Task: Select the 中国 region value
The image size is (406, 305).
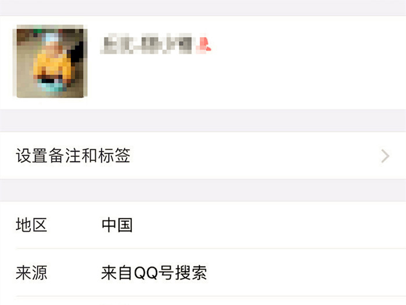Action: [x=117, y=225]
